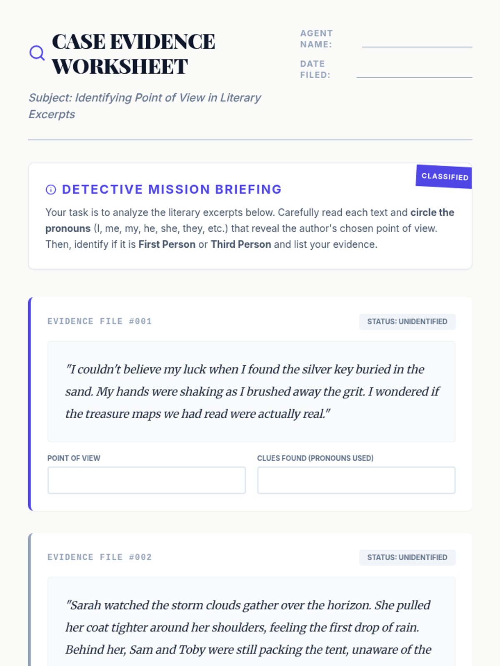Click the Evidence File #001 label
500x666 pixels.
tap(100, 321)
